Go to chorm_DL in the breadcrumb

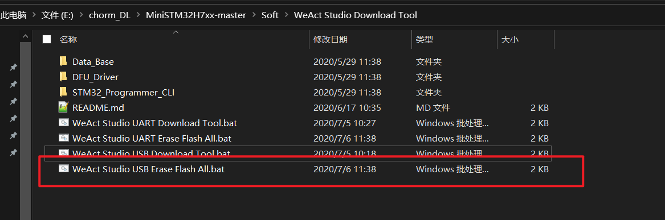click(x=110, y=15)
